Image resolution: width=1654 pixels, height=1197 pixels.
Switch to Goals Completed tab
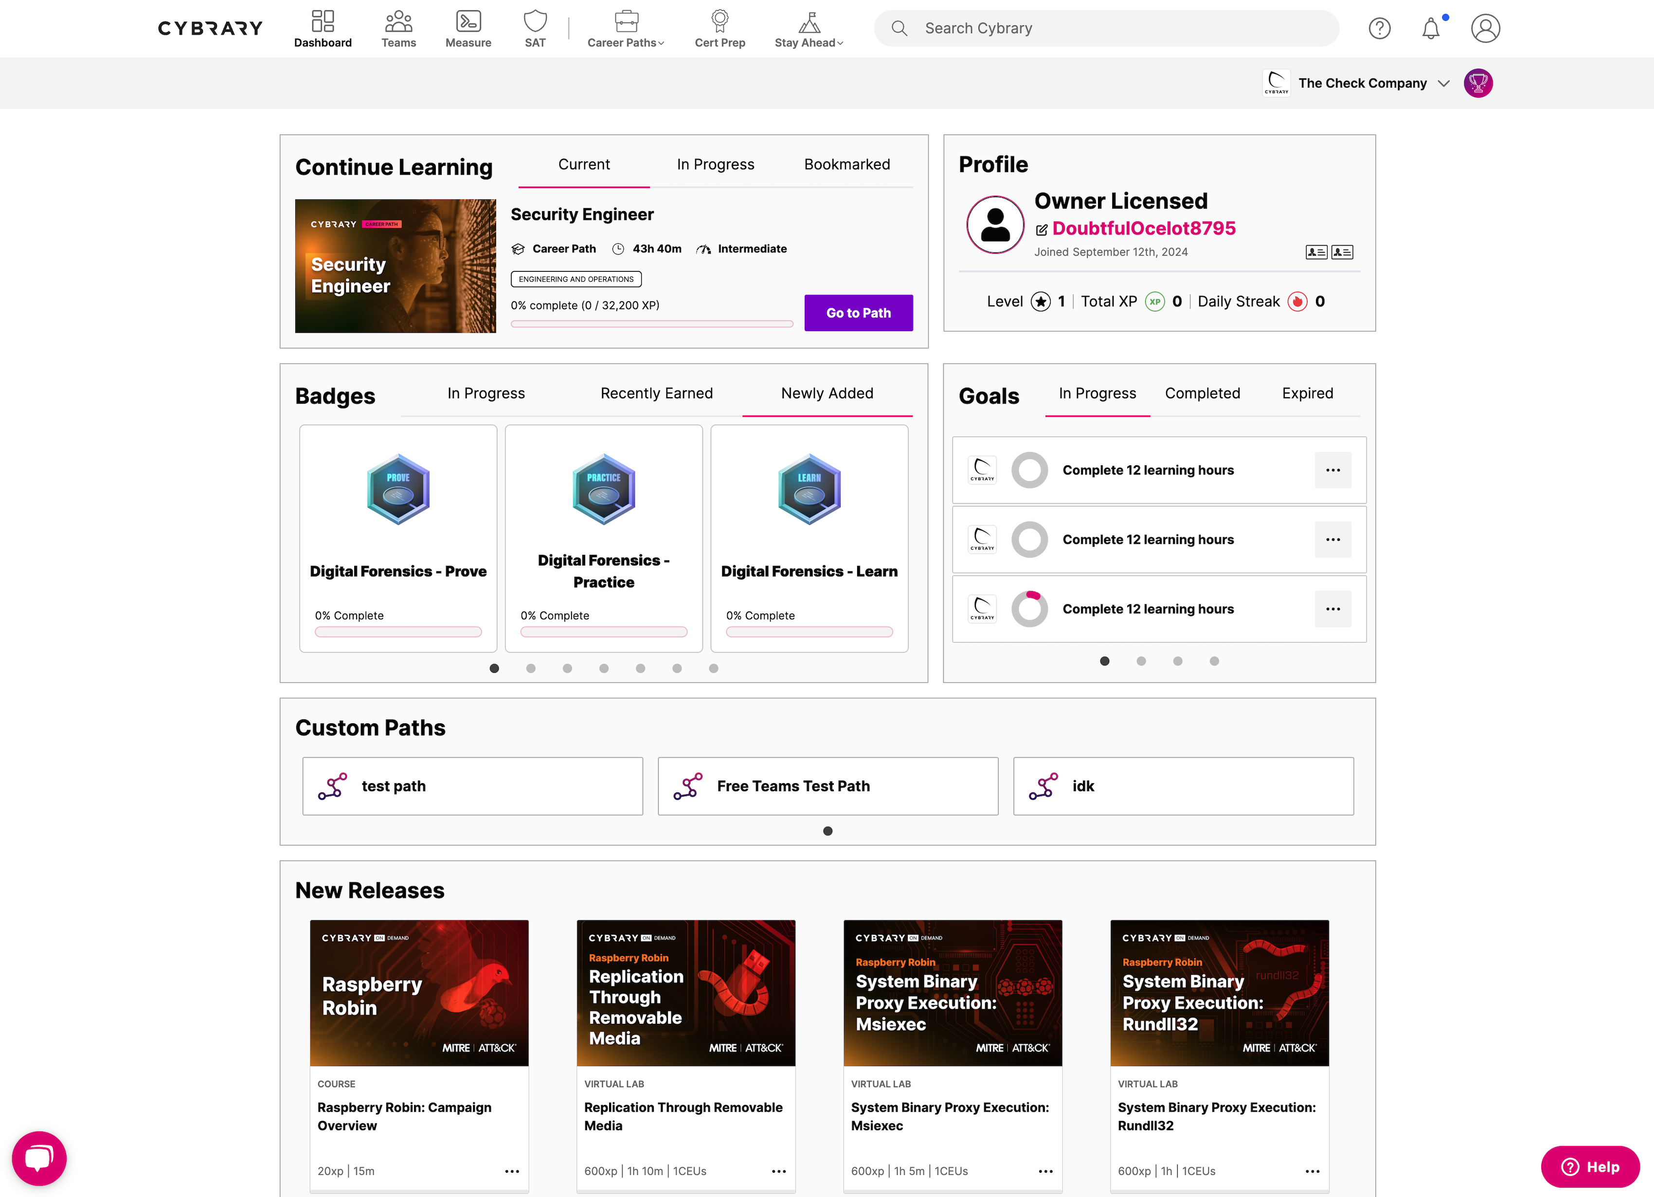click(1202, 393)
